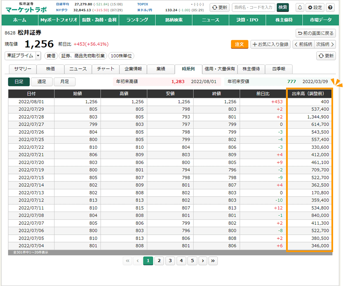The image size is (343, 286).
Task: Click the 終値 column header
Action: [216, 94]
